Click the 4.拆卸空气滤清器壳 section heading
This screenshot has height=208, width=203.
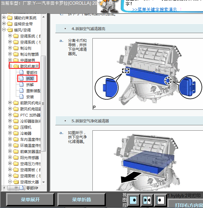click(88, 29)
